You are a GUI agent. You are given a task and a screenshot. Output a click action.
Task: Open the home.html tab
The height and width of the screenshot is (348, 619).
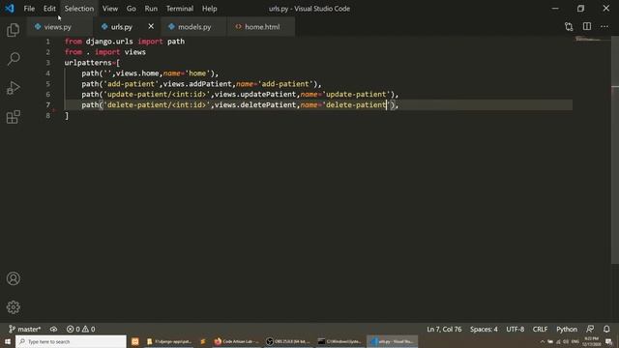pos(262,27)
